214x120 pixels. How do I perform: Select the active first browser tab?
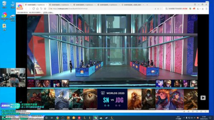coord(36,5)
